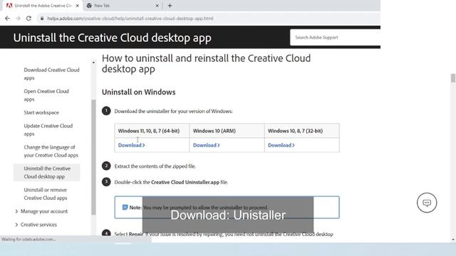Screen dimensions: 456x256
Task: Expand Manage your account section
Action: 41,211
